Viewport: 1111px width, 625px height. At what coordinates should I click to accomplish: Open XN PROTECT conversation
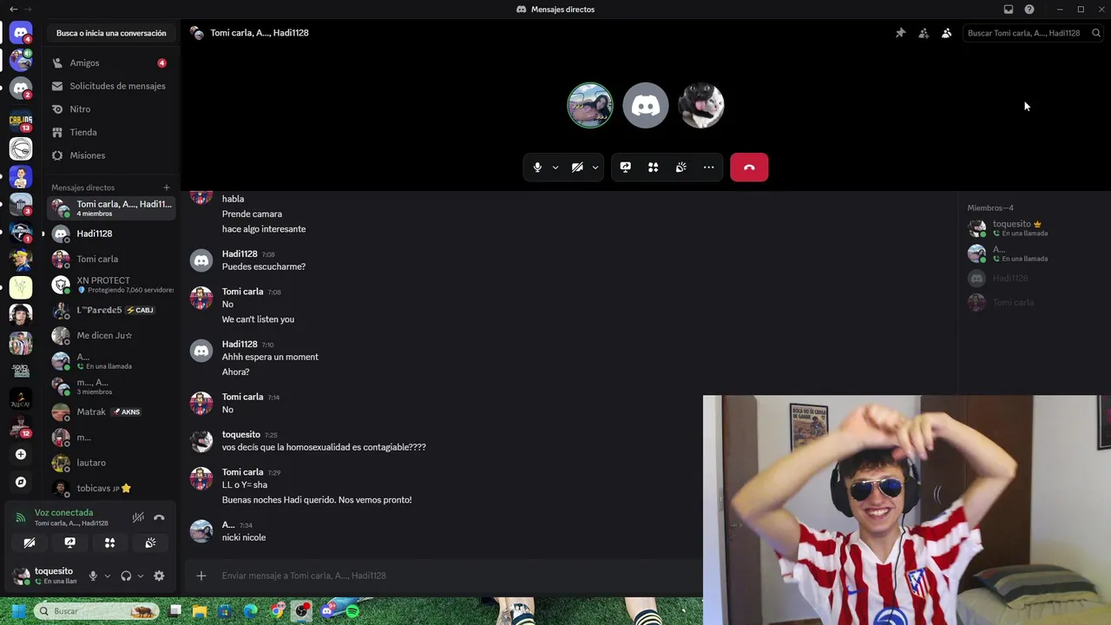(x=111, y=285)
